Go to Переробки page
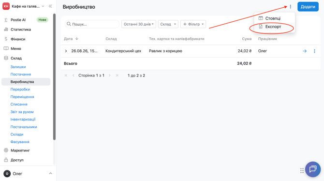 [x=20, y=90]
